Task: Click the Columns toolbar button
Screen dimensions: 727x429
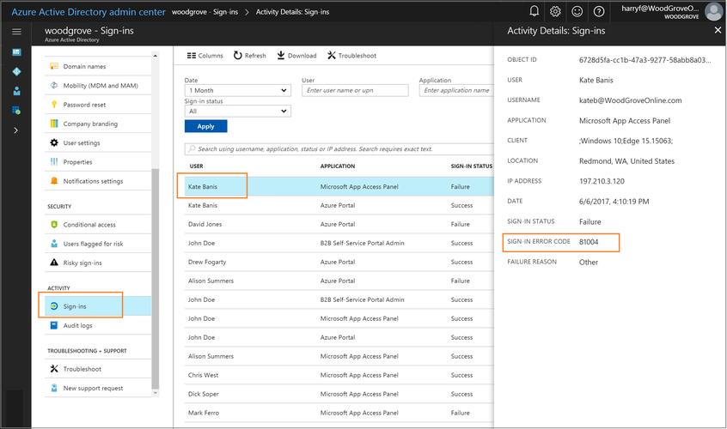Action: coord(205,56)
